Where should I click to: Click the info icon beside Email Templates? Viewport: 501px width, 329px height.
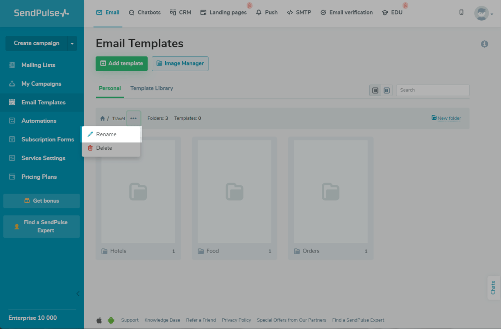[484, 44]
